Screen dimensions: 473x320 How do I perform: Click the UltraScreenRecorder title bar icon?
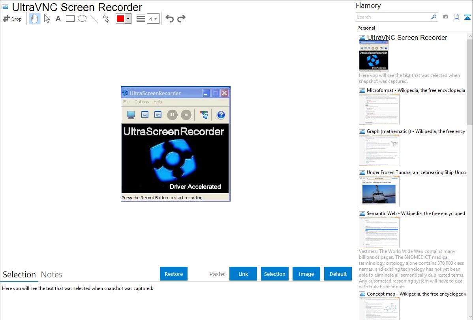point(126,93)
